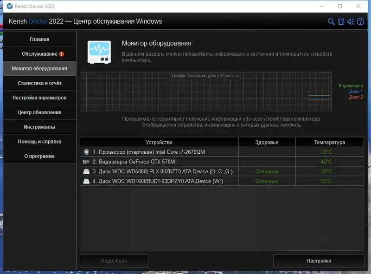Click the Диск 2 graph legend label
The width and height of the screenshot is (371, 274).
click(x=356, y=97)
